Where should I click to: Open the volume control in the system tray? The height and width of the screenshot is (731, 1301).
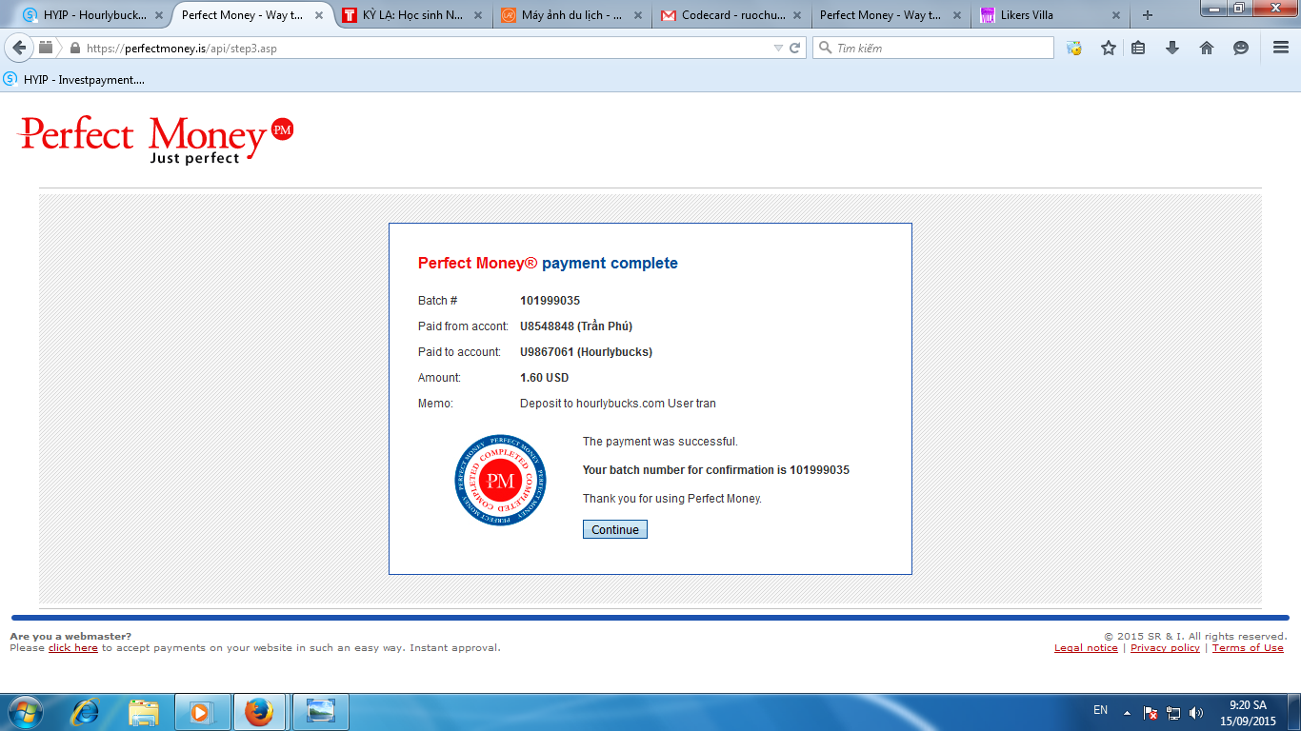click(1196, 713)
